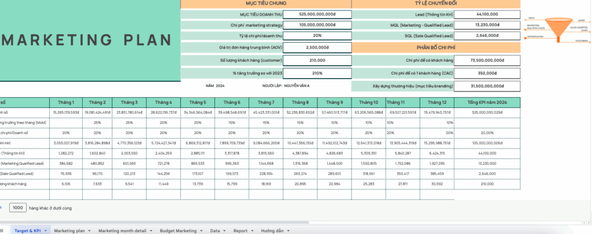The width and height of the screenshot is (592, 234).
Task: Select the Lead value cell 44,100,000 in TỶ LỆ CHUYỂN ĐỔI
Action: tap(487, 14)
